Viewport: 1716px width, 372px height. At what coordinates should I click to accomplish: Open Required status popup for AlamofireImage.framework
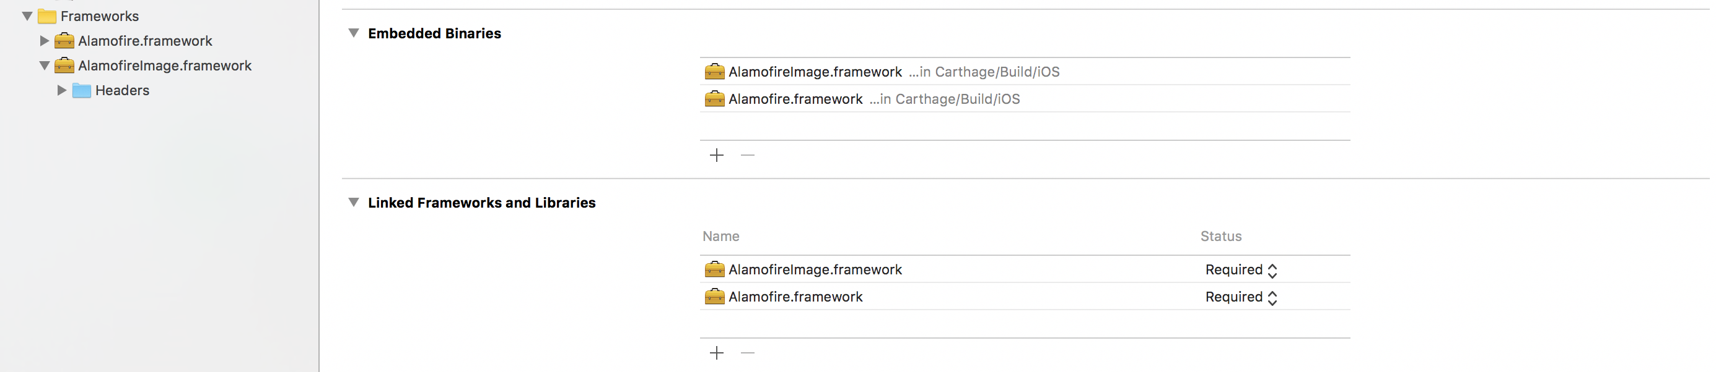(x=1241, y=269)
